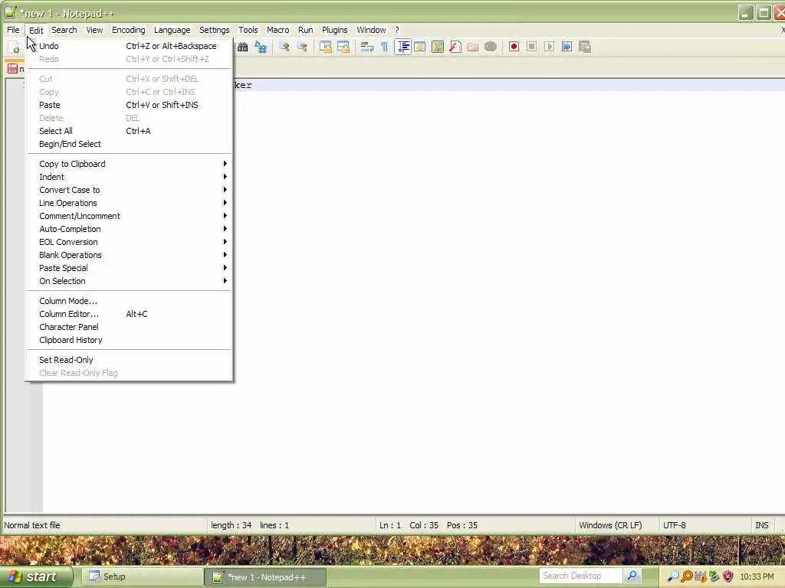Viewport: 785px width, 588px height.
Task: Toggle Show All Characters pilcrow icon
Action: pyautogui.click(x=385, y=47)
